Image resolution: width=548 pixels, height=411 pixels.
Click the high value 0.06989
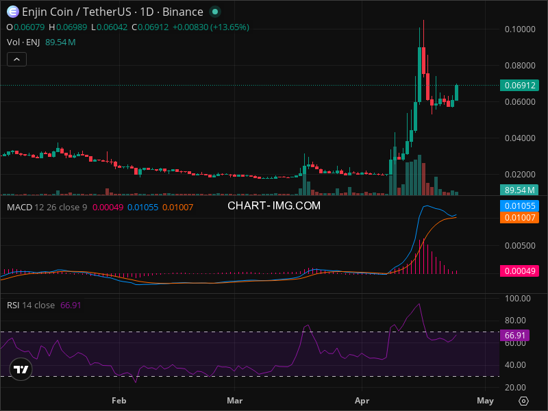tap(72, 27)
